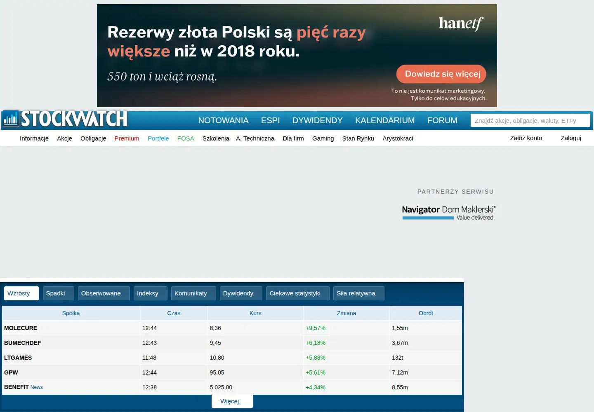Open the red Premium link
Screen dimensions: 594x412
127,138
